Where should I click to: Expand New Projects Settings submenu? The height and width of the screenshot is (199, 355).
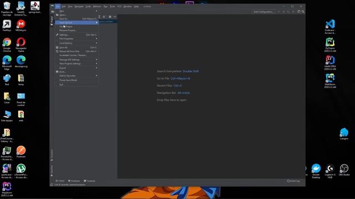coord(77,64)
